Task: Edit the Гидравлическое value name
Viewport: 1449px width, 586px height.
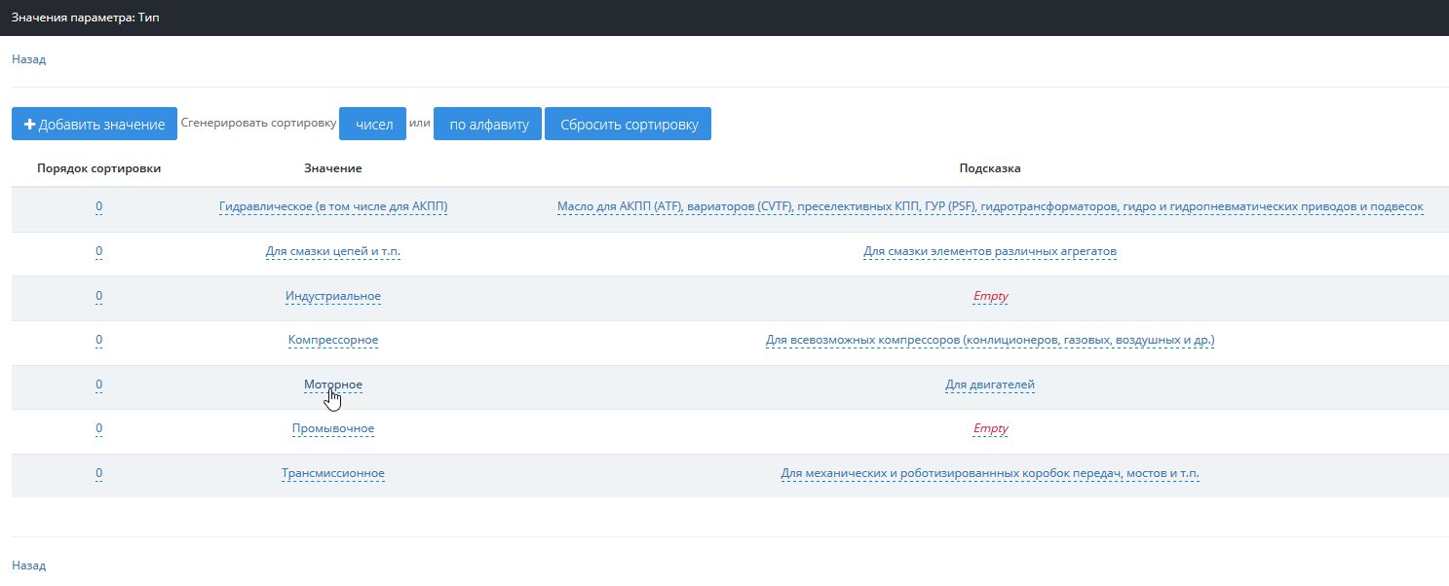Action: tap(333, 206)
